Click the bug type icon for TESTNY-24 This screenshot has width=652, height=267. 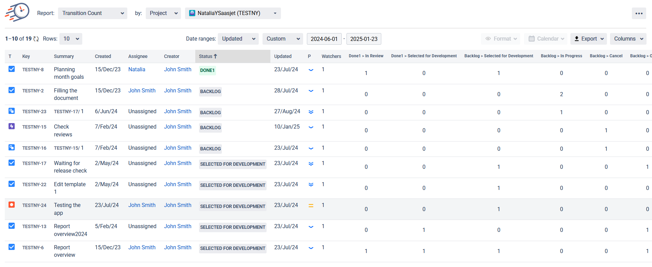pos(12,205)
